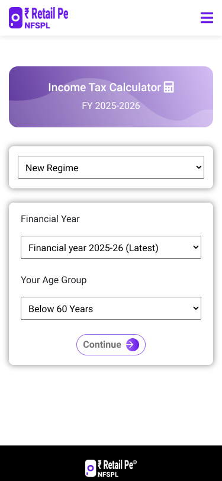The height and width of the screenshot is (481, 222).
Task: Expand the chevron on the age group selector
Action: (x=196, y=308)
